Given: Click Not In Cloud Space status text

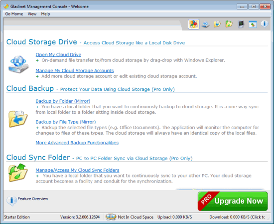Looking at the screenshot, I should (136, 217).
